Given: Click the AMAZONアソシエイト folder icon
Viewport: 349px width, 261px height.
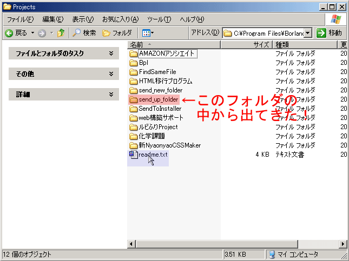Looking at the screenshot, I should (x=134, y=53).
